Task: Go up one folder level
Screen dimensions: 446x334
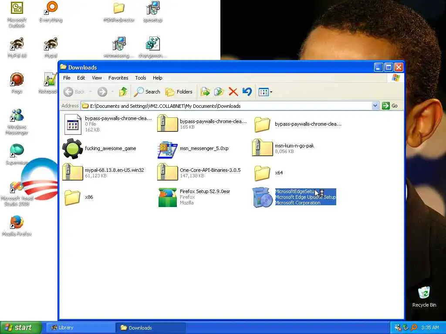Action: tap(123, 92)
